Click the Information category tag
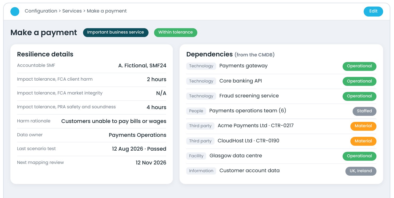Image resolution: width=394 pixels, height=198 pixels. click(201, 171)
